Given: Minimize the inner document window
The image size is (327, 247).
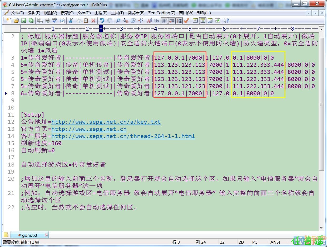Looking at the screenshot, I should coord(309,13).
